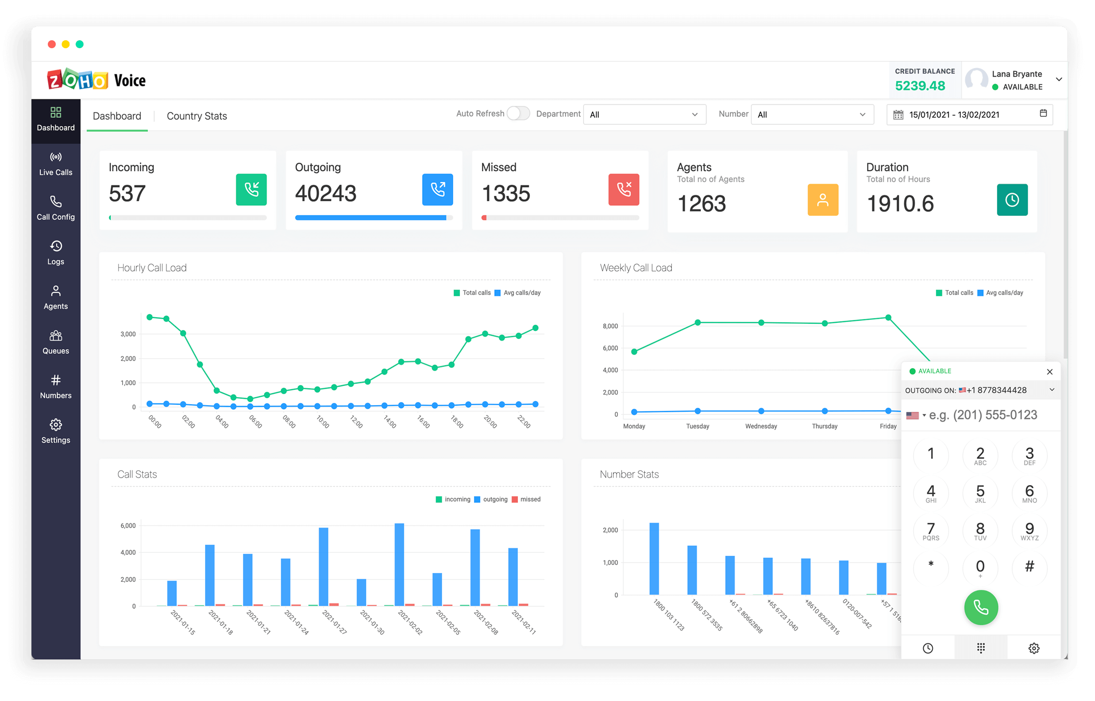This screenshot has height=701, width=1095.
Task: Open the Logs section
Action: tap(55, 253)
